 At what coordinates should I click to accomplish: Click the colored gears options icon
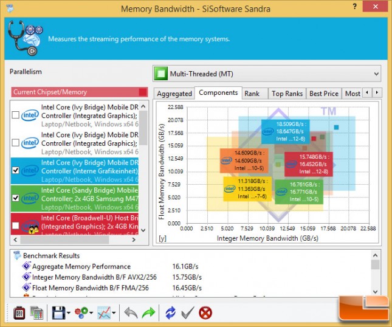click(81, 313)
